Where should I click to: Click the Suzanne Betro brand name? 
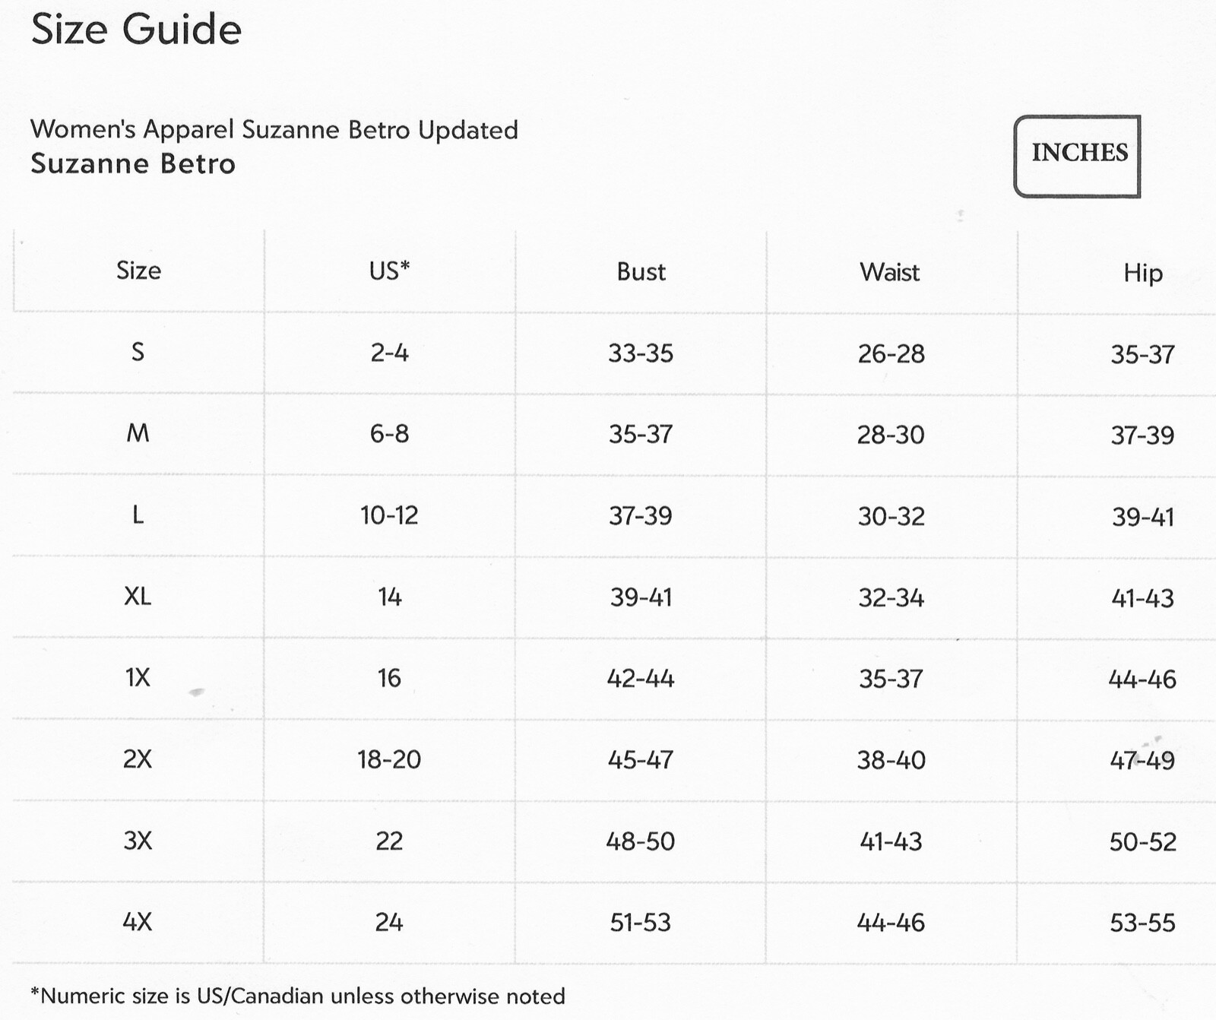(133, 164)
